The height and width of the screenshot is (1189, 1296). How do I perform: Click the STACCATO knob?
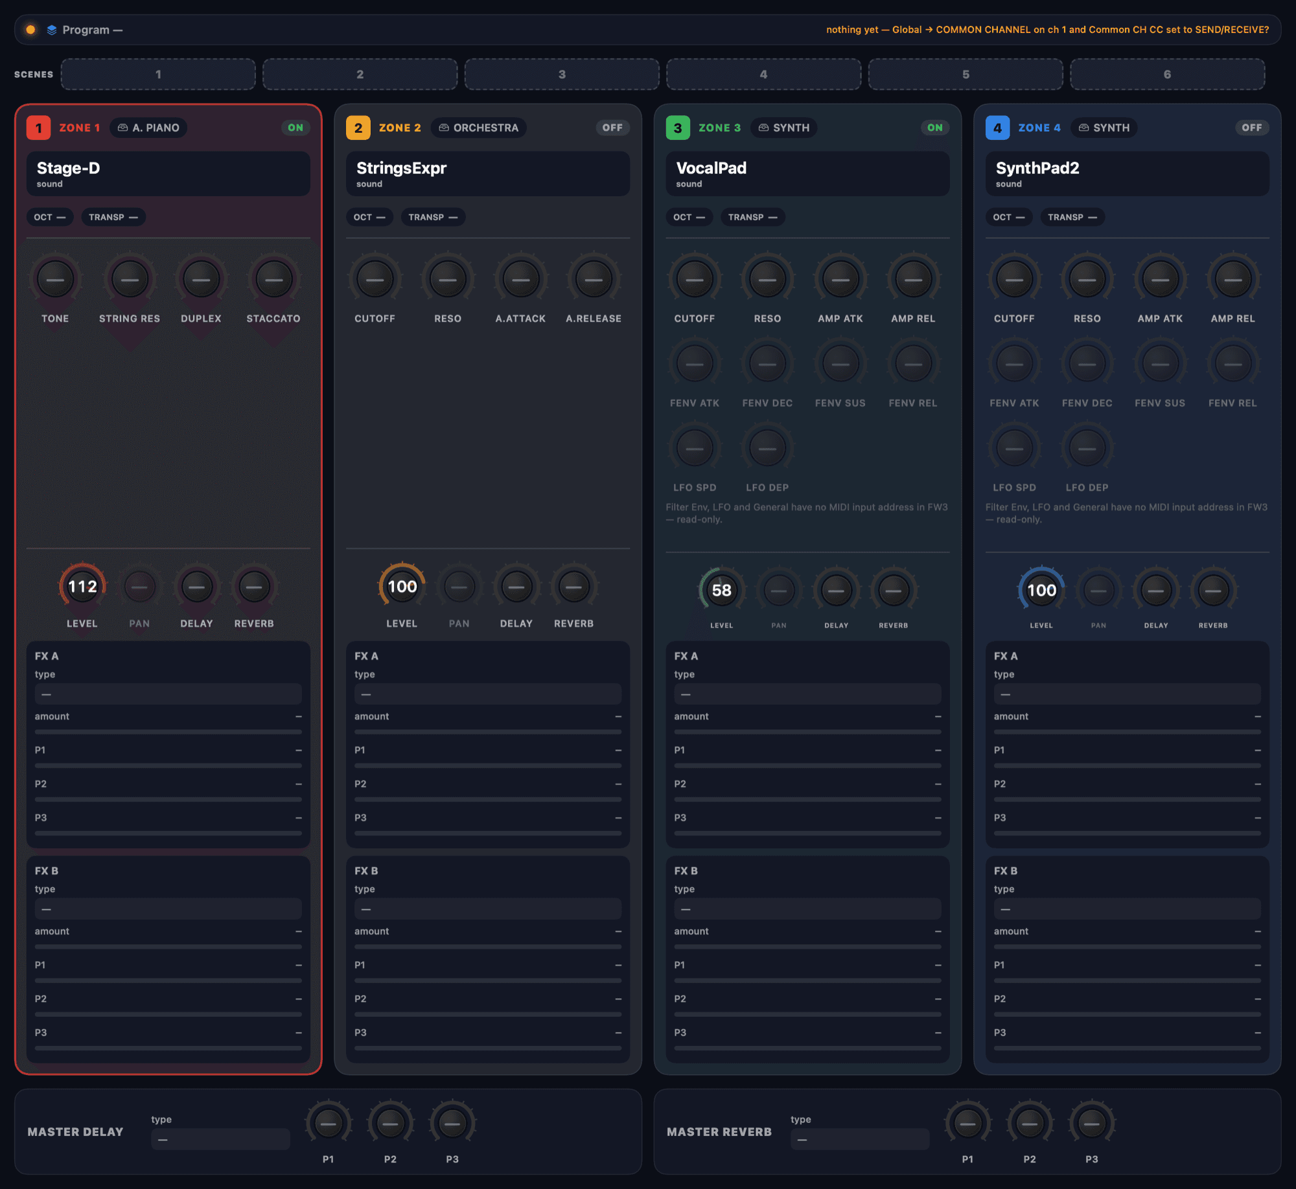tap(273, 280)
